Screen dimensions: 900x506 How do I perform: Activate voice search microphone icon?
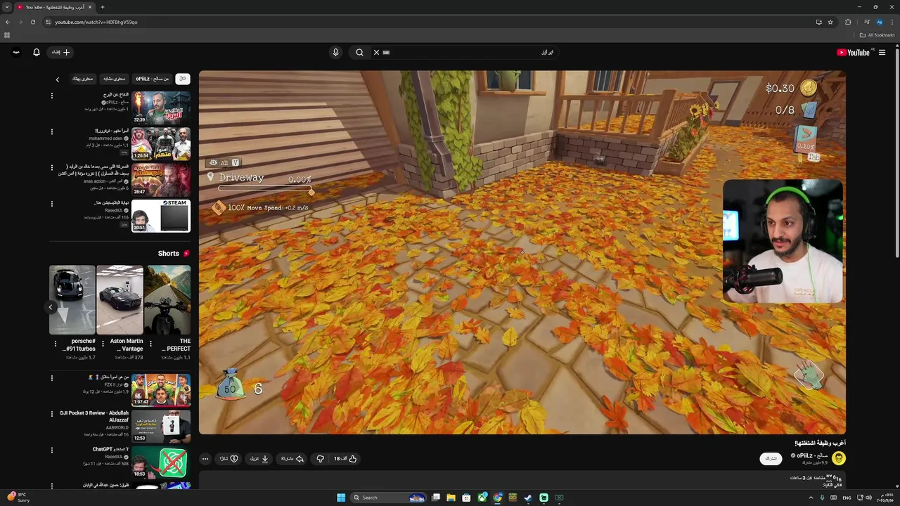(335, 52)
